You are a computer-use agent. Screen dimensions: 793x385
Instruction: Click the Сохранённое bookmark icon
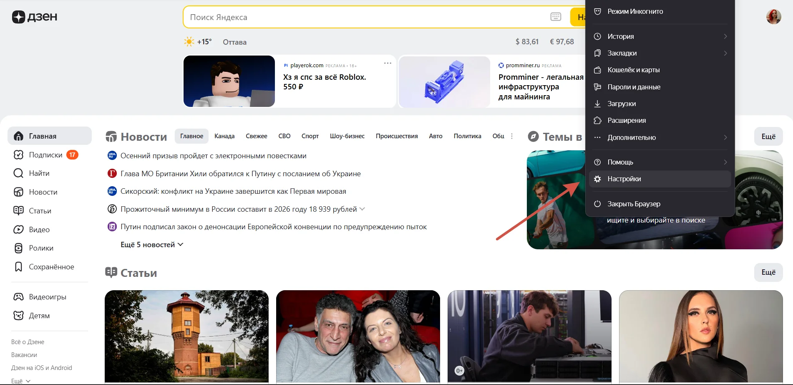tap(18, 267)
